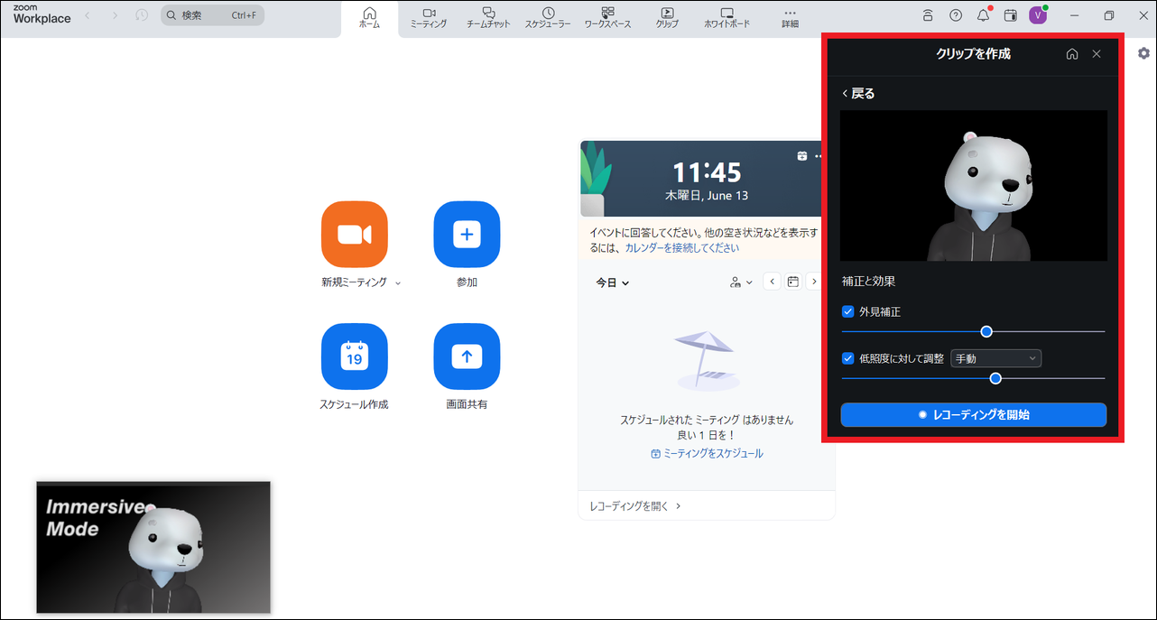This screenshot has width=1157, height=620.
Task: Click the Immersive Mode video thumbnail
Action: (153, 547)
